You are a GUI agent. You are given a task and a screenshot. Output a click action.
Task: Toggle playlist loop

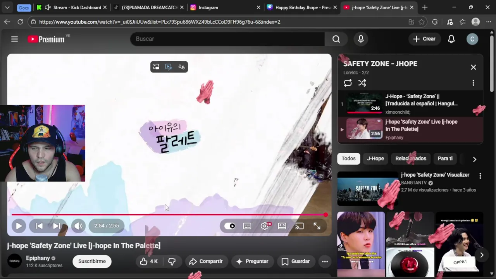(x=348, y=83)
